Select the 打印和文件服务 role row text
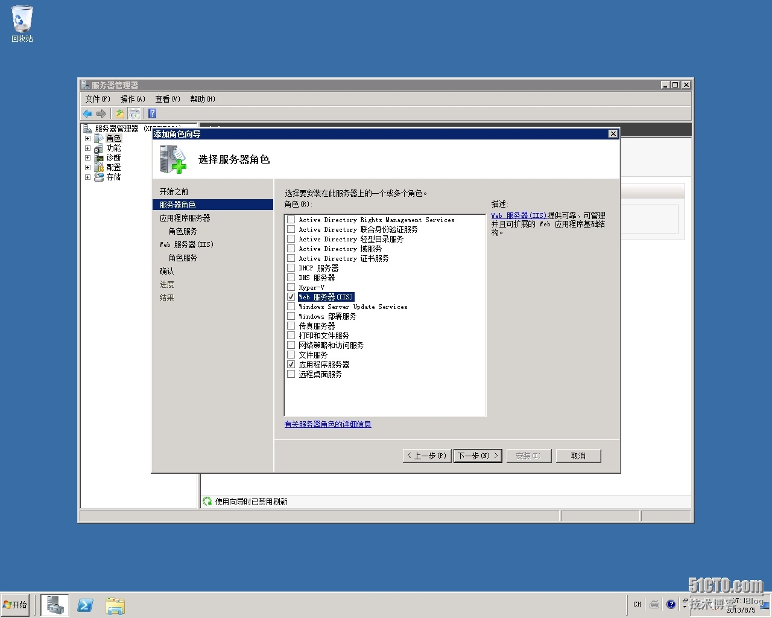Image resolution: width=772 pixels, height=618 pixels. (x=324, y=336)
